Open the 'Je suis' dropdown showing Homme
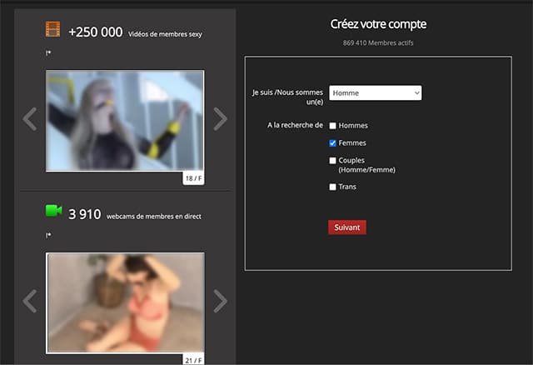533x365 pixels. pyautogui.click(x=376, y=93)
